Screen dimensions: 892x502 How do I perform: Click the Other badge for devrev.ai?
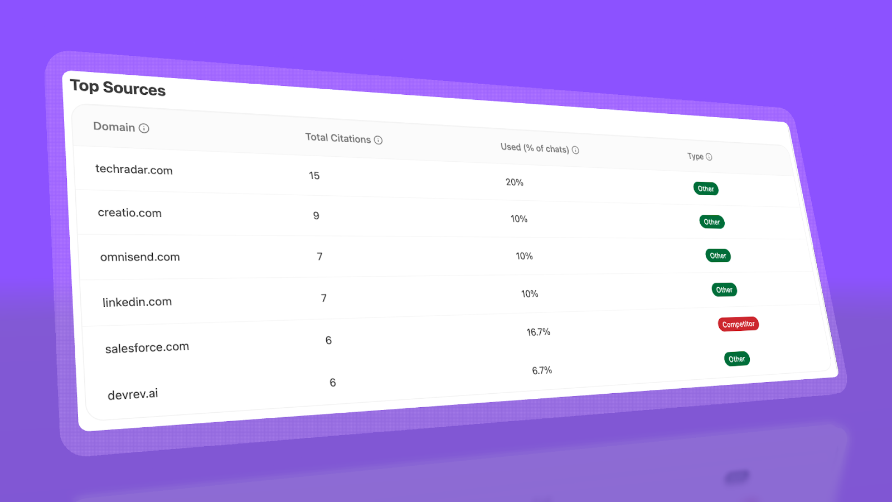[736, 359]
